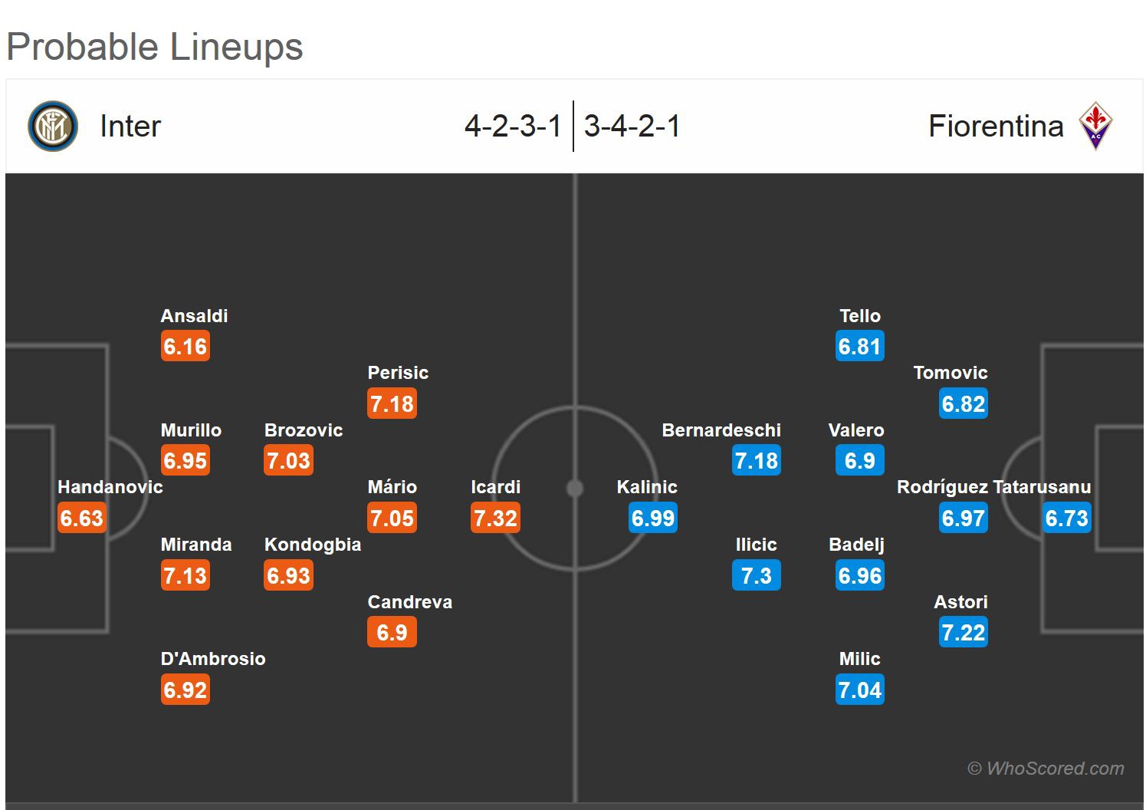1146x810 pixels.
Task: Click the Probable Lineups heading
Action: [x=155, y=47]
